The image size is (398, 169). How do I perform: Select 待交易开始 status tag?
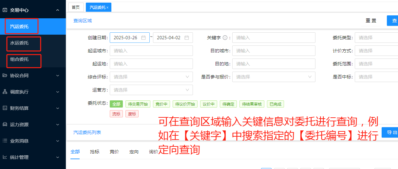pos(138,104)
